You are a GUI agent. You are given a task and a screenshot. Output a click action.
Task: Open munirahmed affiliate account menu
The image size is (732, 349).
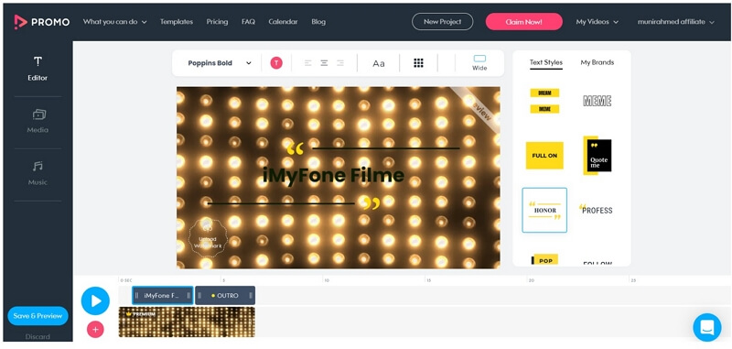(676, 21)
